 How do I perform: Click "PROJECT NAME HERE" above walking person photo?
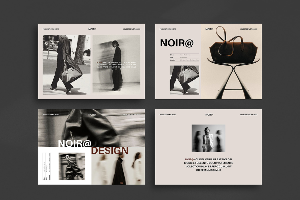(51, 29)
